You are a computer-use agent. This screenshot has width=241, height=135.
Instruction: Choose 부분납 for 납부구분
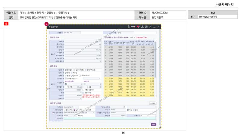(71, 73)
